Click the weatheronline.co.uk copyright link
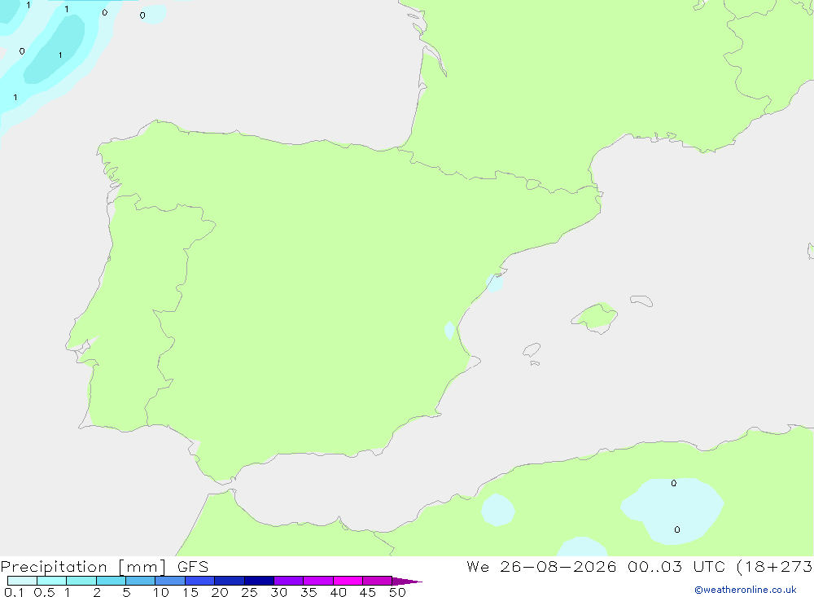Screen dimensions: 814x597 [x=745, y=590]
